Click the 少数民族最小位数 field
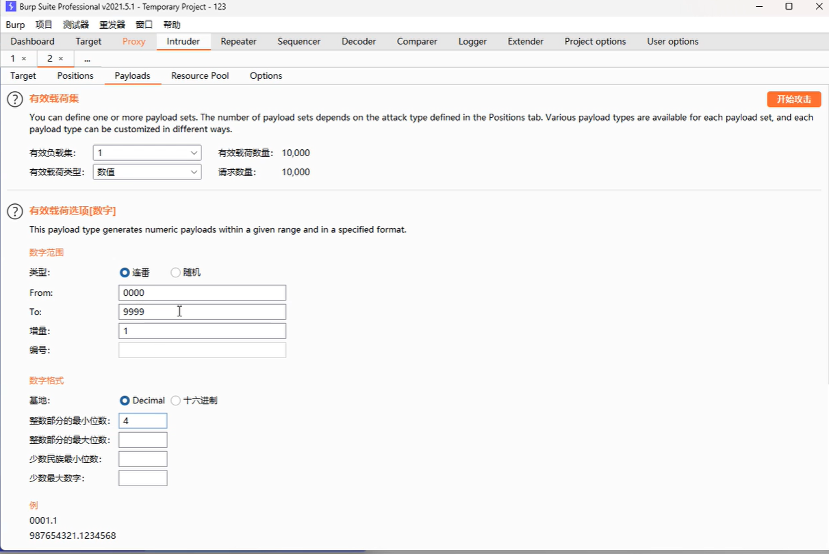 coord(142,459)
